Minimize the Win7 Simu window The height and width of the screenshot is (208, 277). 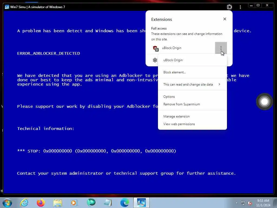click(251, 5)
